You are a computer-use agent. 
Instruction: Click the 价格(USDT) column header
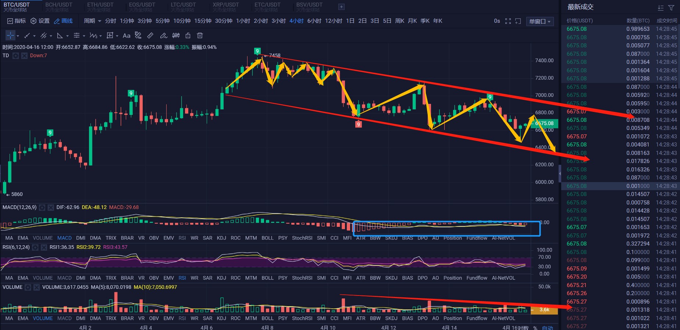[580, 21]
